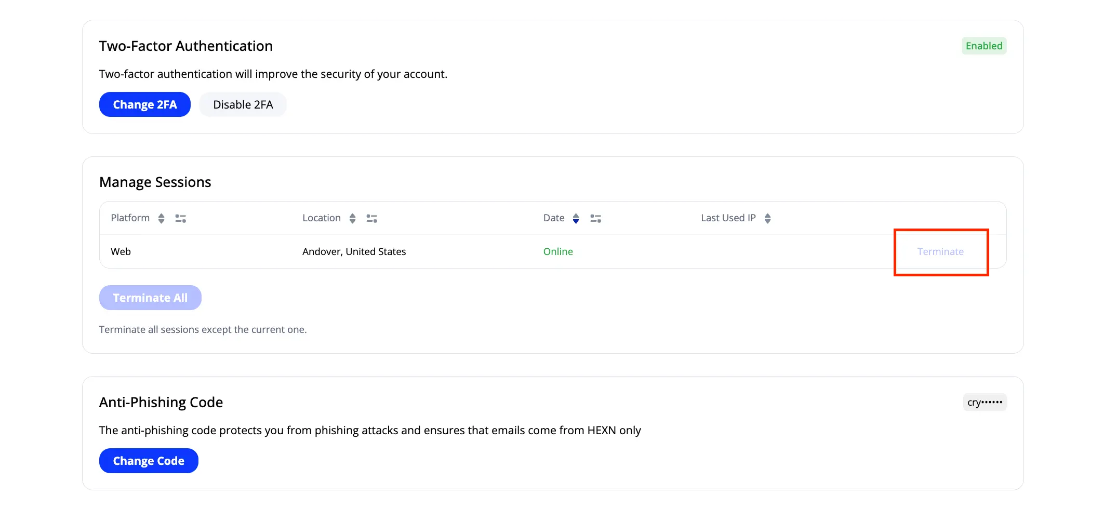This screenshot has width=1117, height=508.
Task: Click the Online status text
Action: click(x=558, y=251)
